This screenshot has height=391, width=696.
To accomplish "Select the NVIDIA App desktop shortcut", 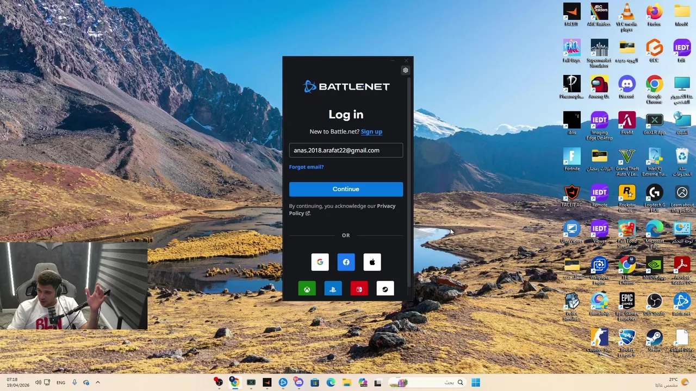I will click(654, 268).
